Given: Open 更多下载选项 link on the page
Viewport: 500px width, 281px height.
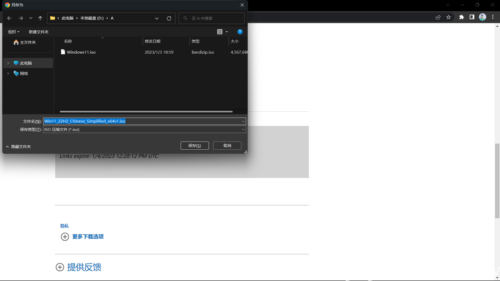Looking at the screenshot, I should 87,237.
